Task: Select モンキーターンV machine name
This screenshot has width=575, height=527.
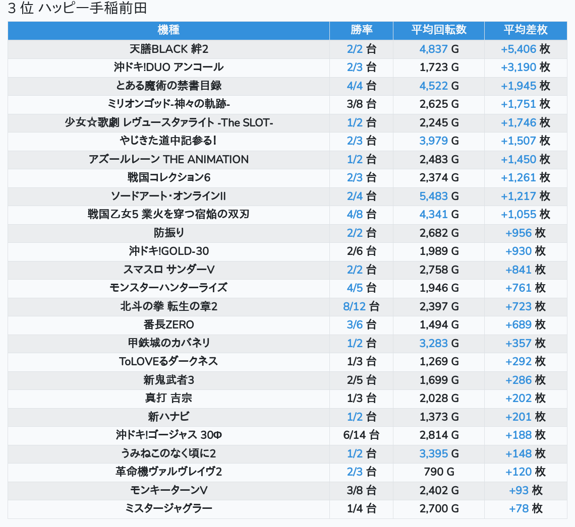Action: [x=168, y=490]
